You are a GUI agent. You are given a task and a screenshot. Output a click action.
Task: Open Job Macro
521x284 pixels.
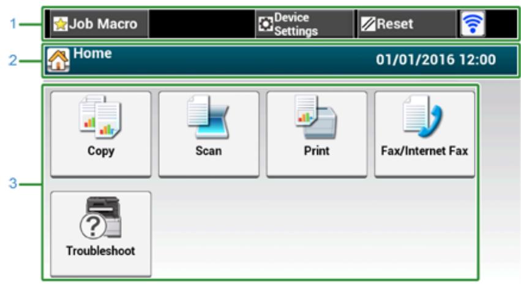[99, 24]
